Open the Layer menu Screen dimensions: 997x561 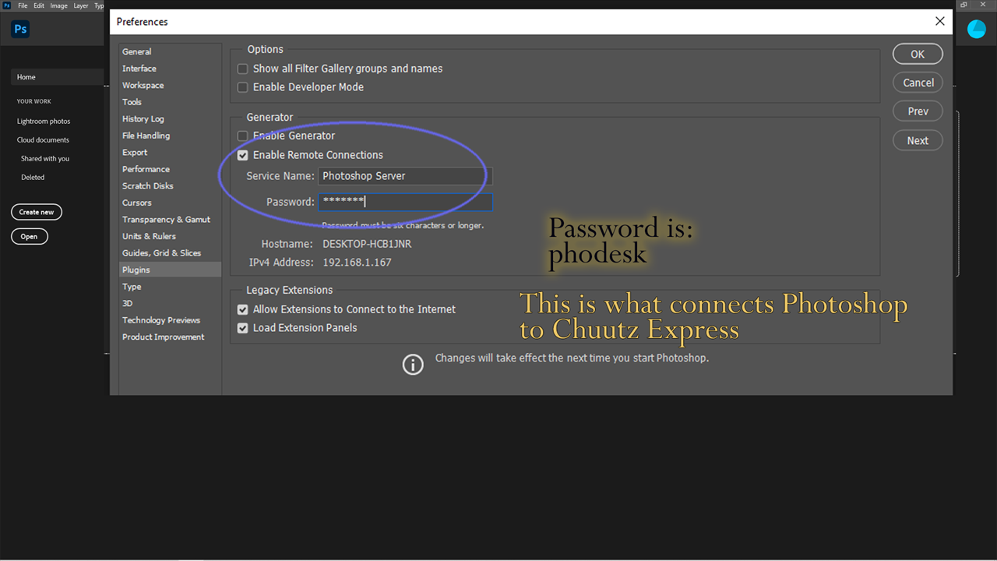[81, 5]
